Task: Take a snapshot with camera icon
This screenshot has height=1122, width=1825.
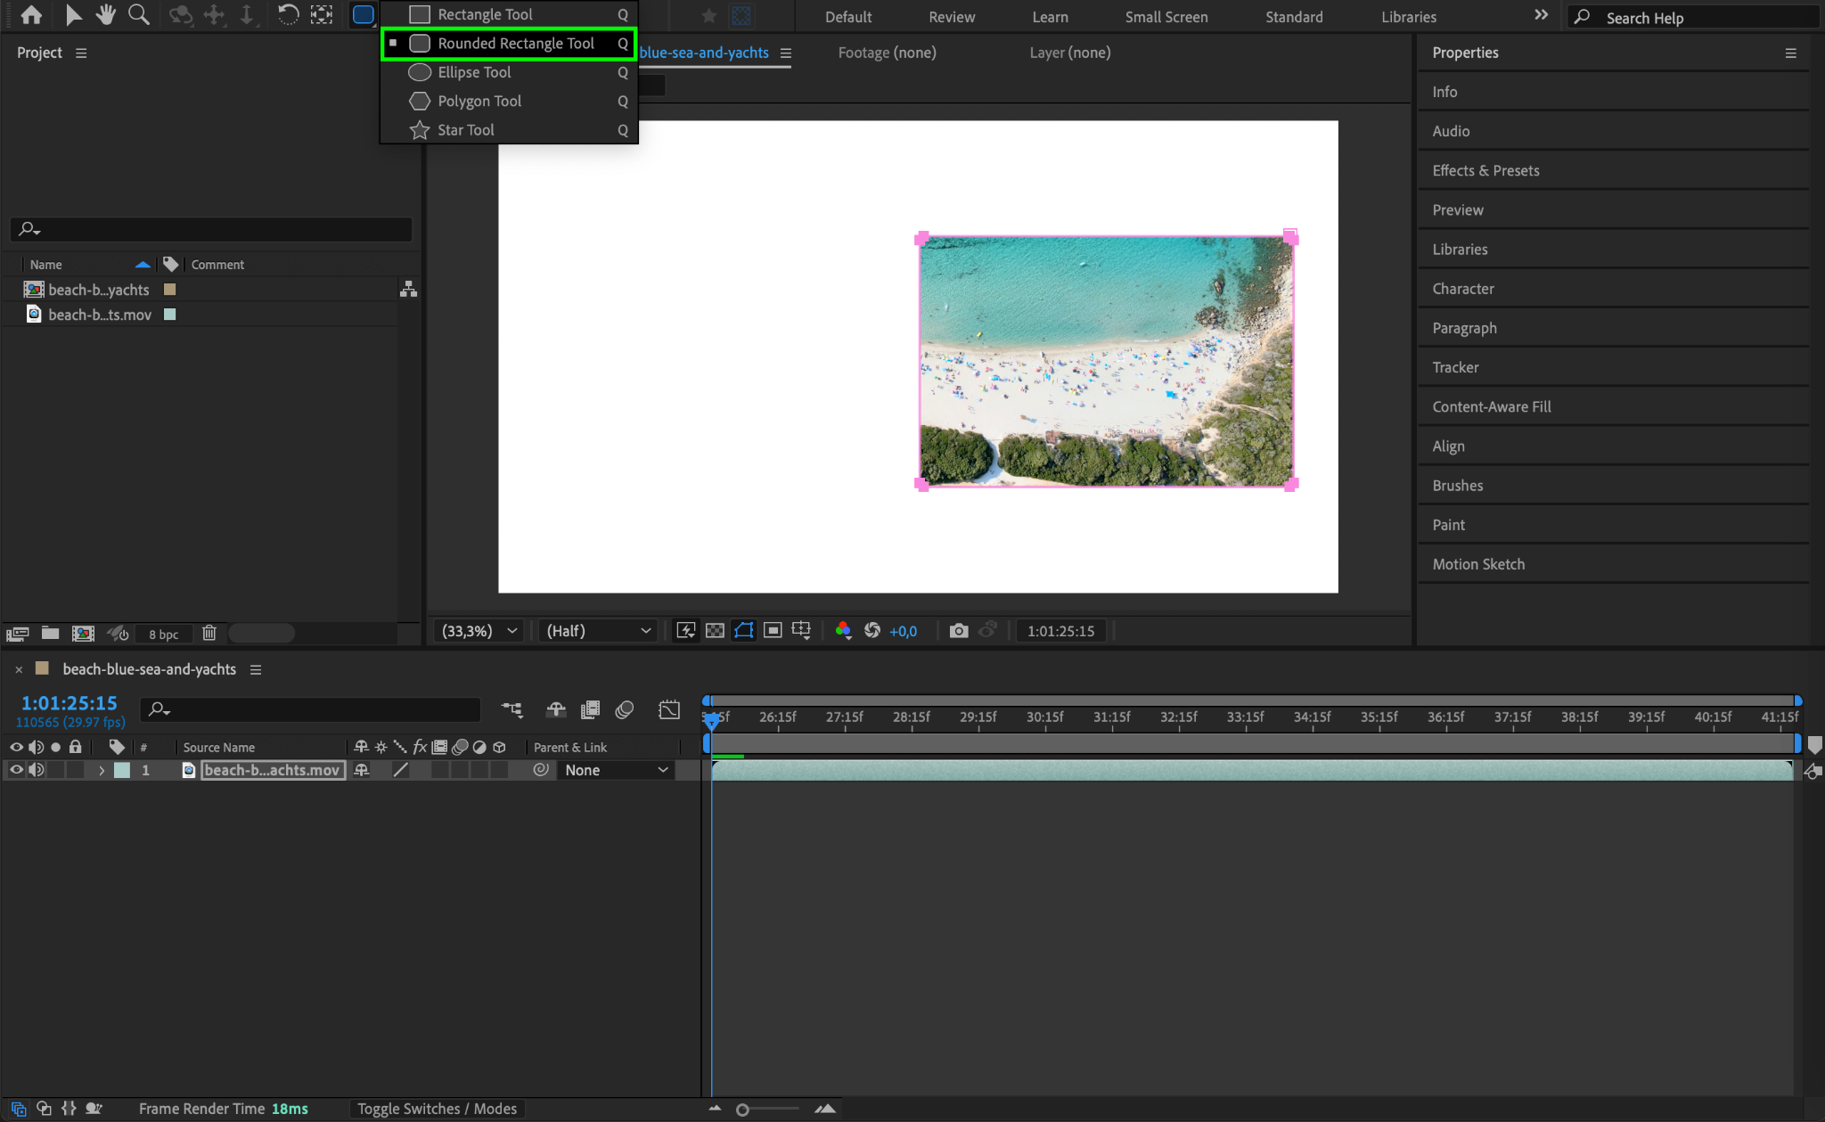Action: 959,631
